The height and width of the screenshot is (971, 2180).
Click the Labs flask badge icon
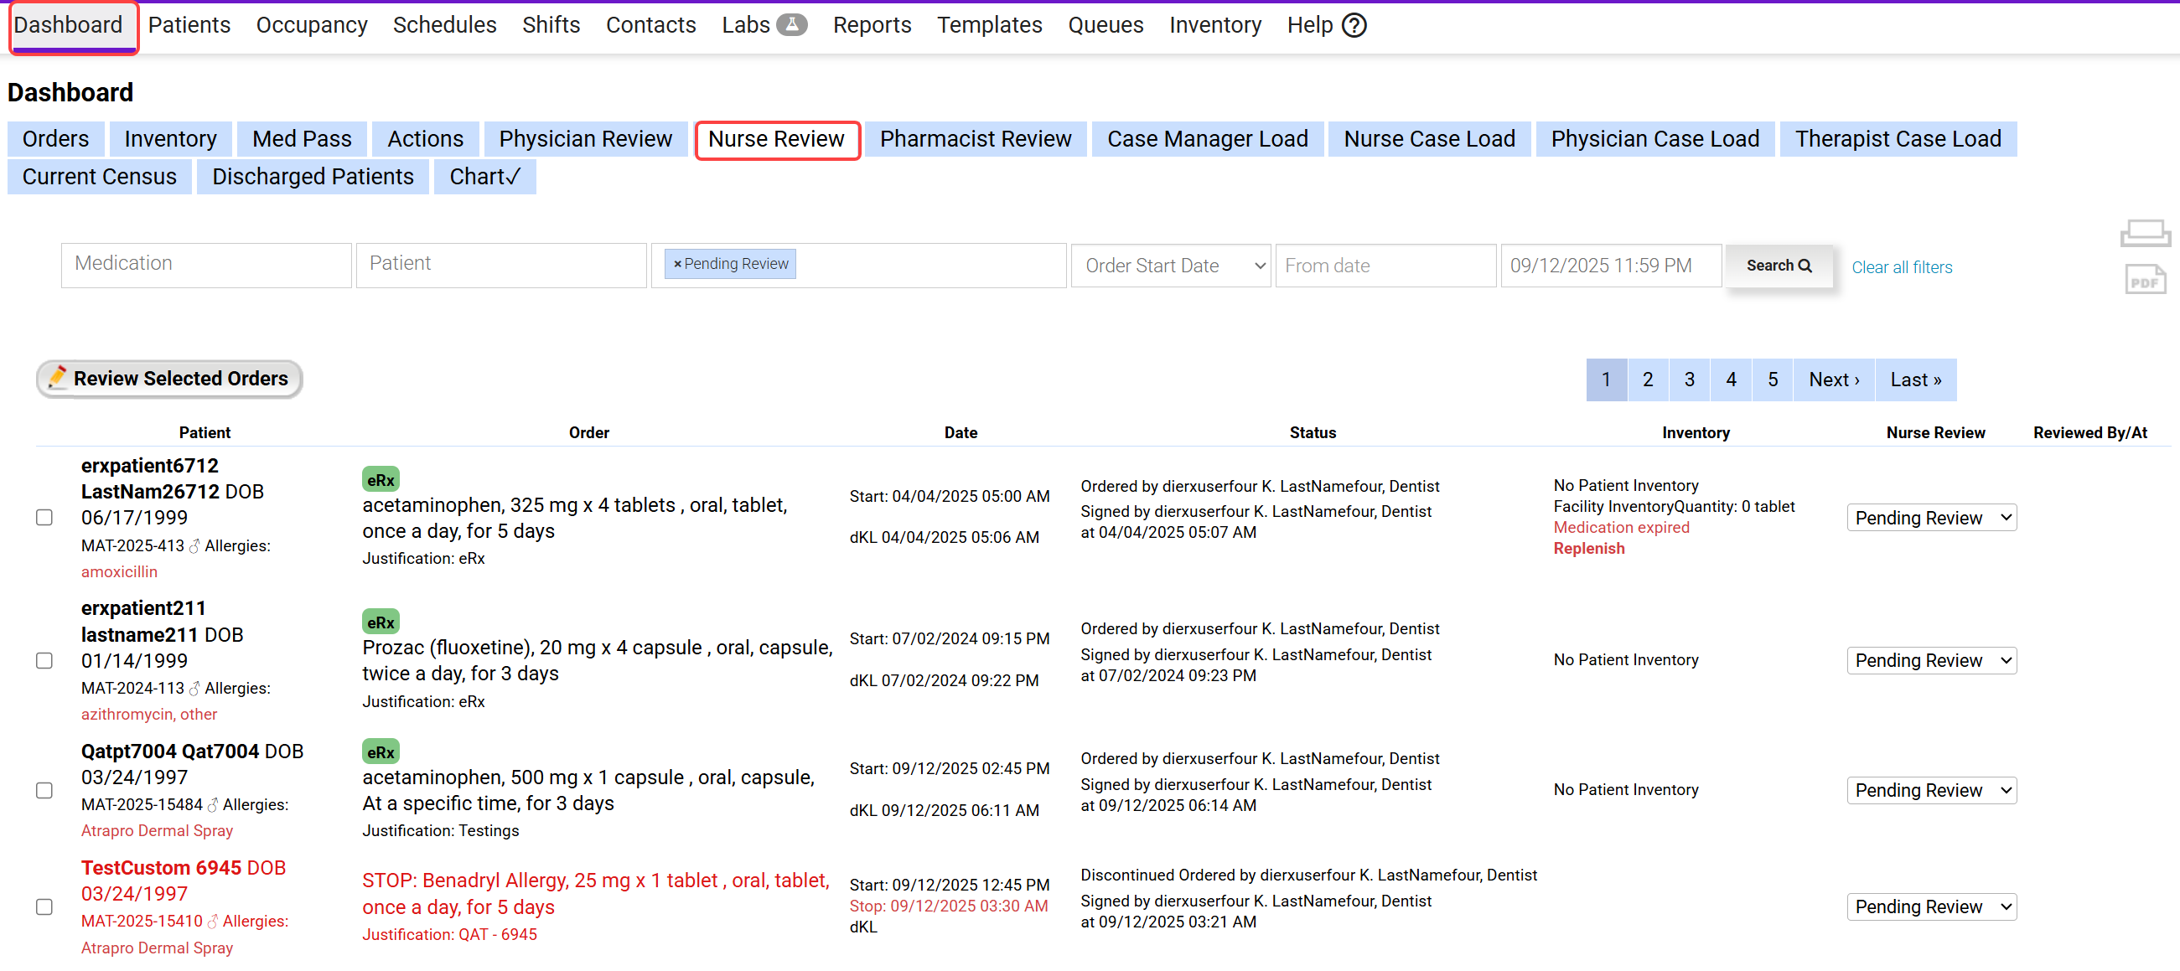click(791, 24)
